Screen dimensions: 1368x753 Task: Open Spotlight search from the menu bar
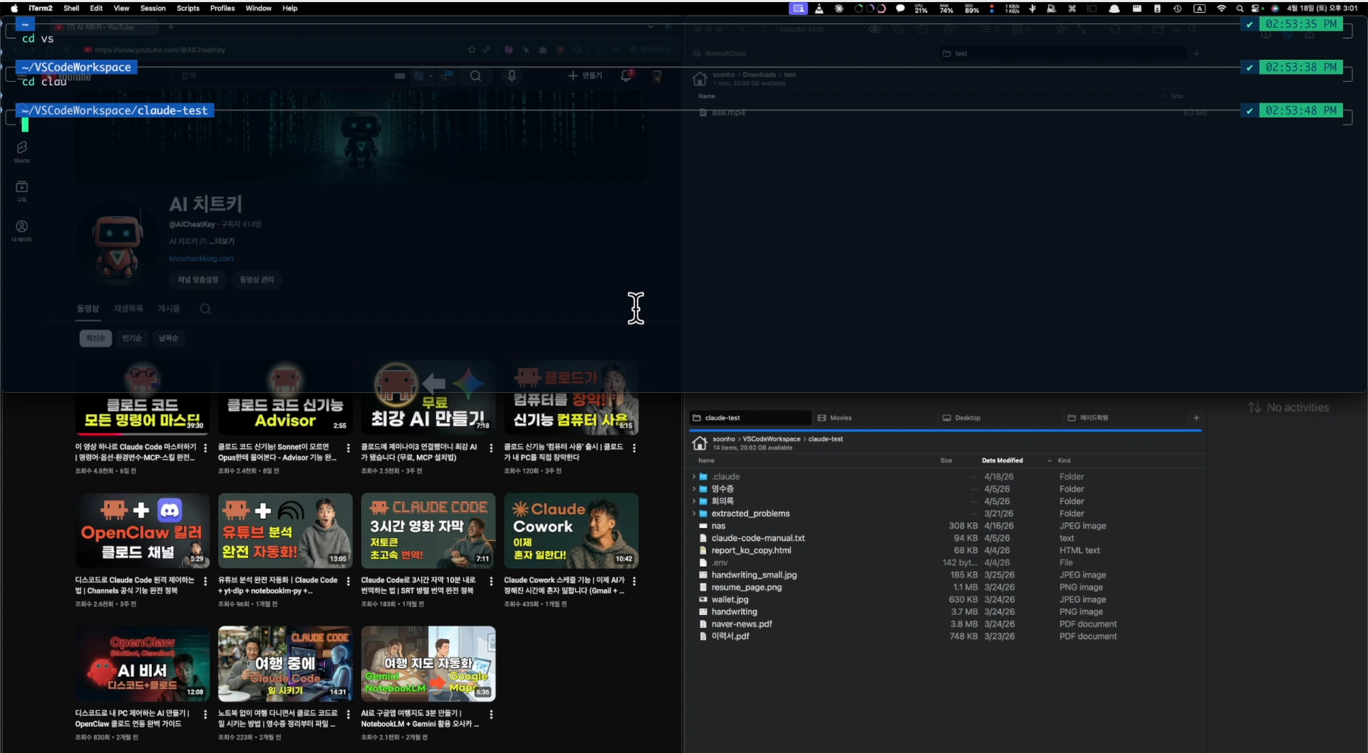coord(1240,8)
